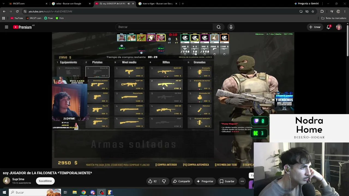Open the Todos los marcadores folder

click(334, 18)
